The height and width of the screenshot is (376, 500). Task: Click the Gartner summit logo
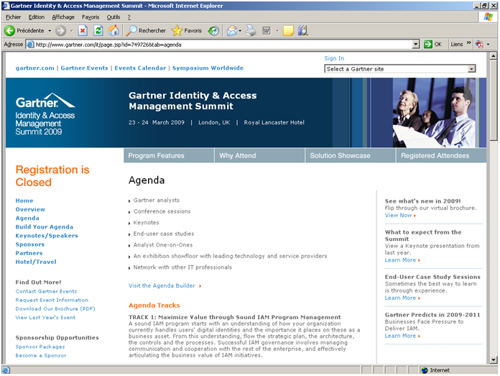(45, 114)
